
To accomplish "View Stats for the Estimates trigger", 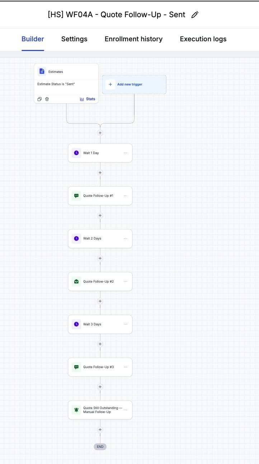I will click(x=88, y=99).
